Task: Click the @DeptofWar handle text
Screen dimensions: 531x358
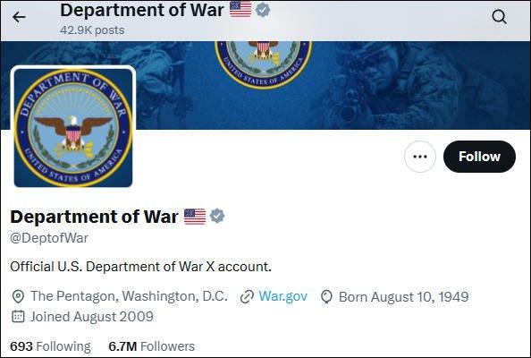Action: (49, 238)
